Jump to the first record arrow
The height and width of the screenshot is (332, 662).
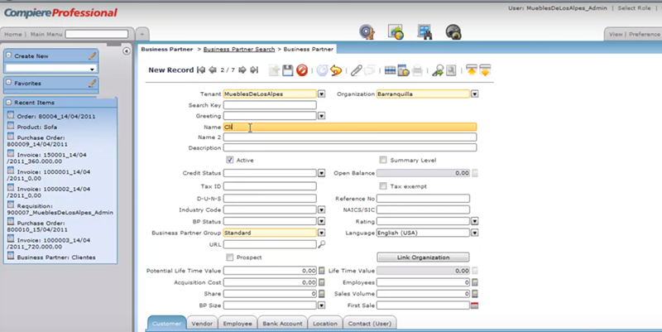[x=201, y=70]
